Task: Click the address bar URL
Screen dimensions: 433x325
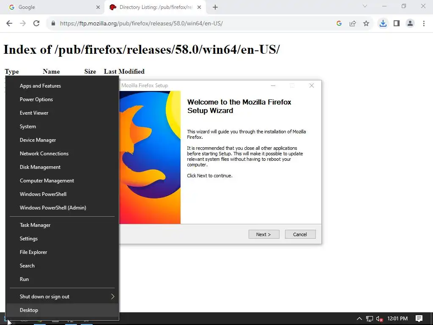Action: (141, 24)
